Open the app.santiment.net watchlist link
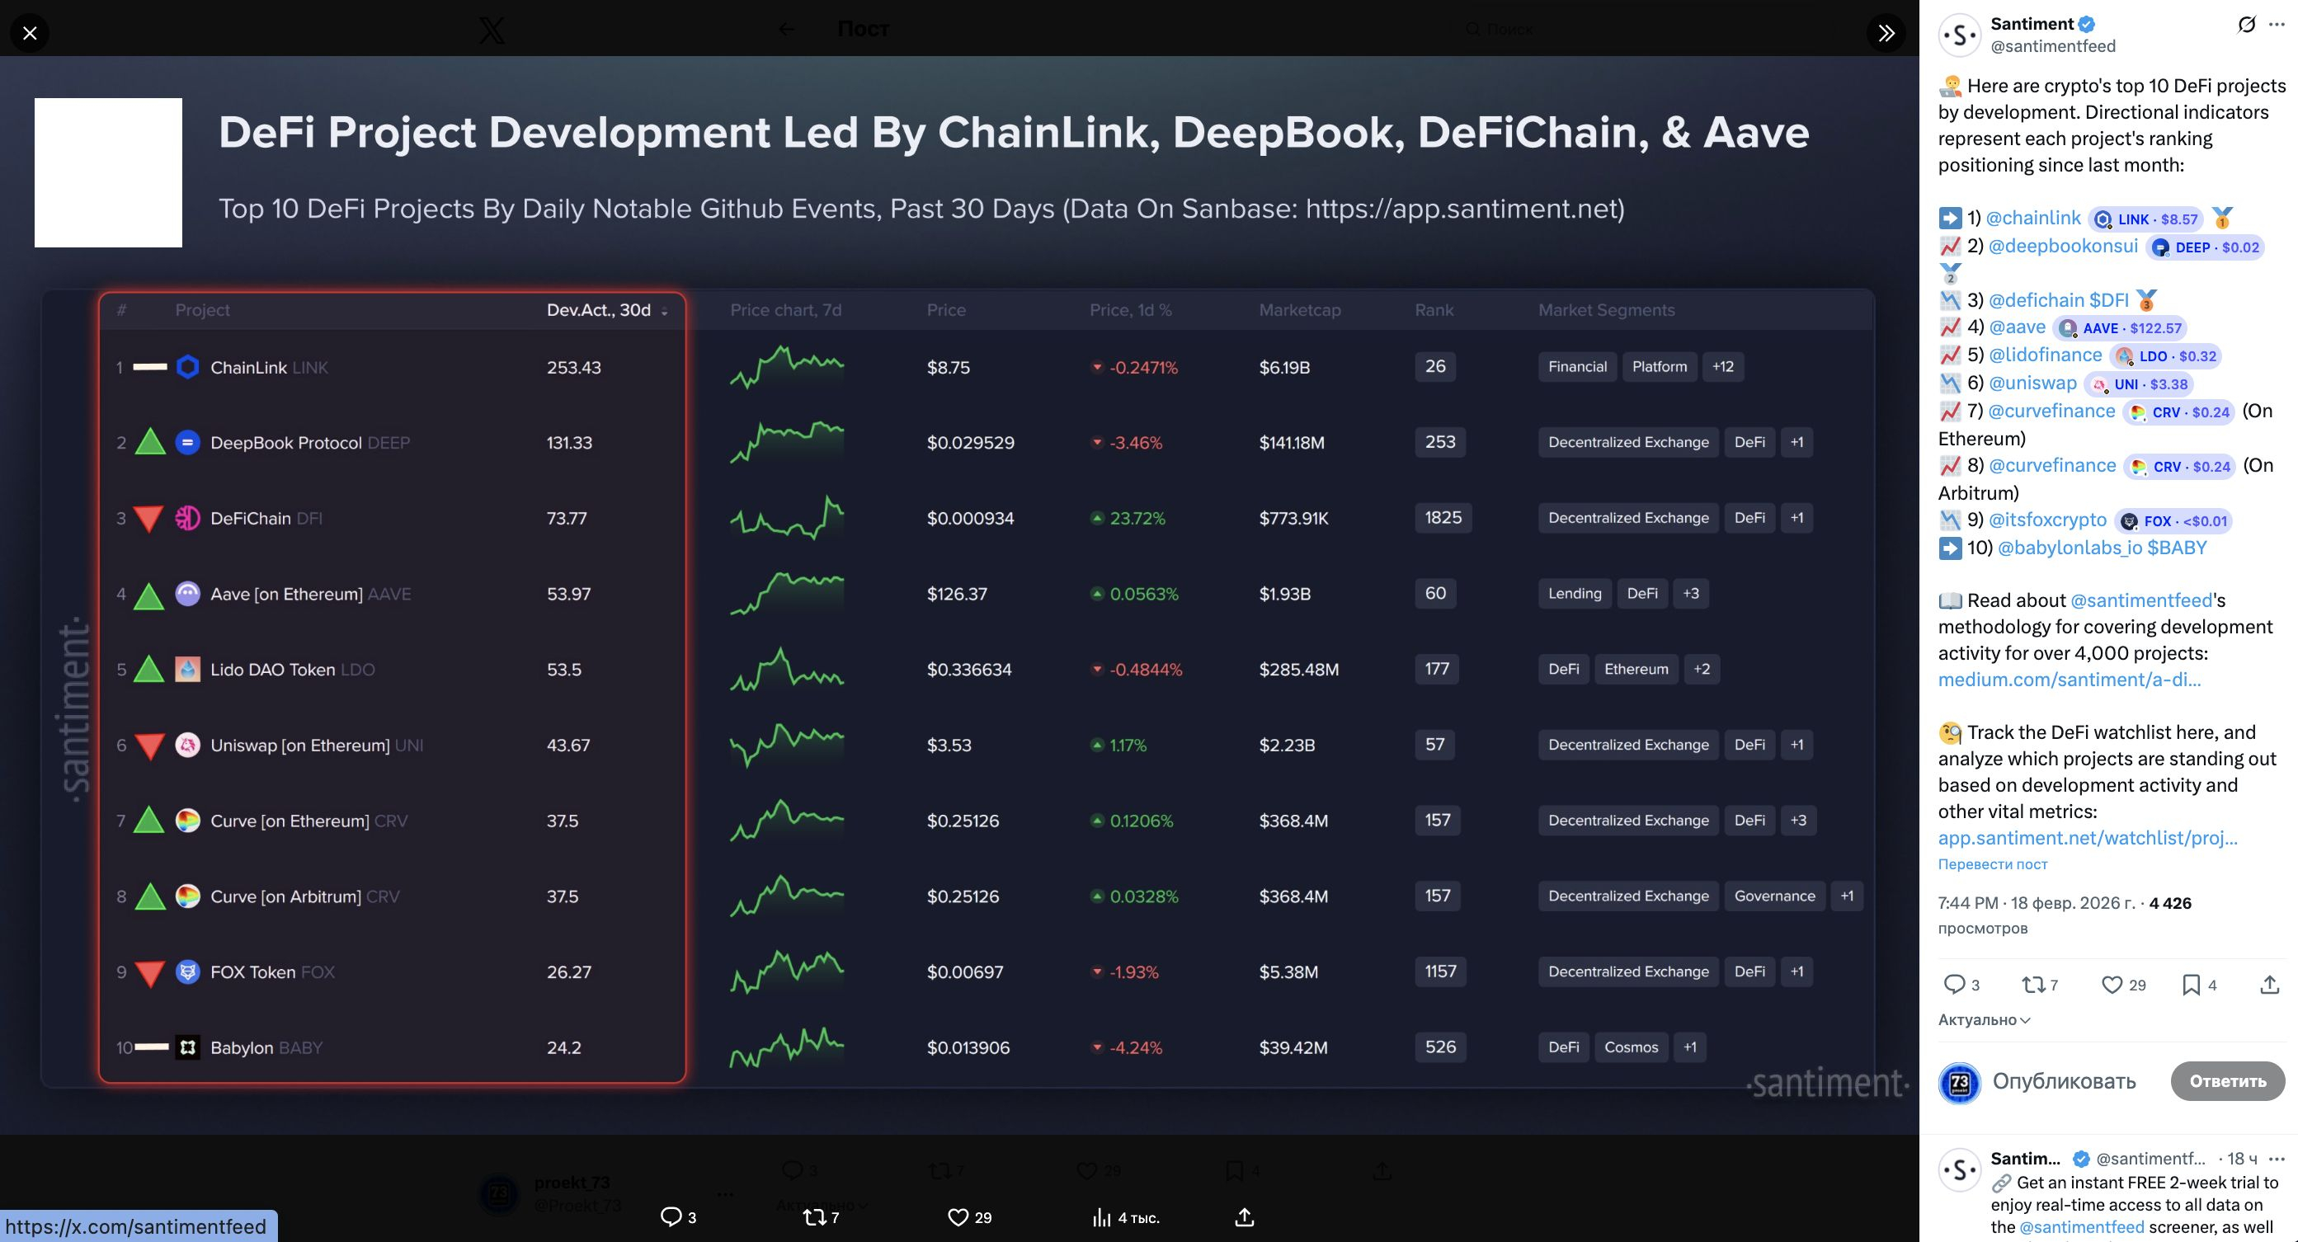Screen dimensions: 2298x1242 [x=2088, y=838]
